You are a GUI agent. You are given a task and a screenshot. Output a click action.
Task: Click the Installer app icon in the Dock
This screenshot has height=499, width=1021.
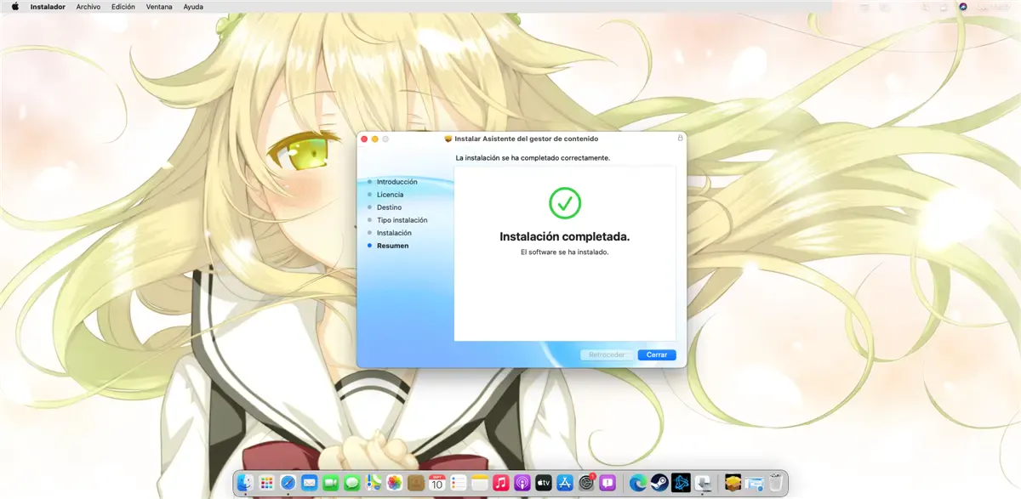point(703,482)
